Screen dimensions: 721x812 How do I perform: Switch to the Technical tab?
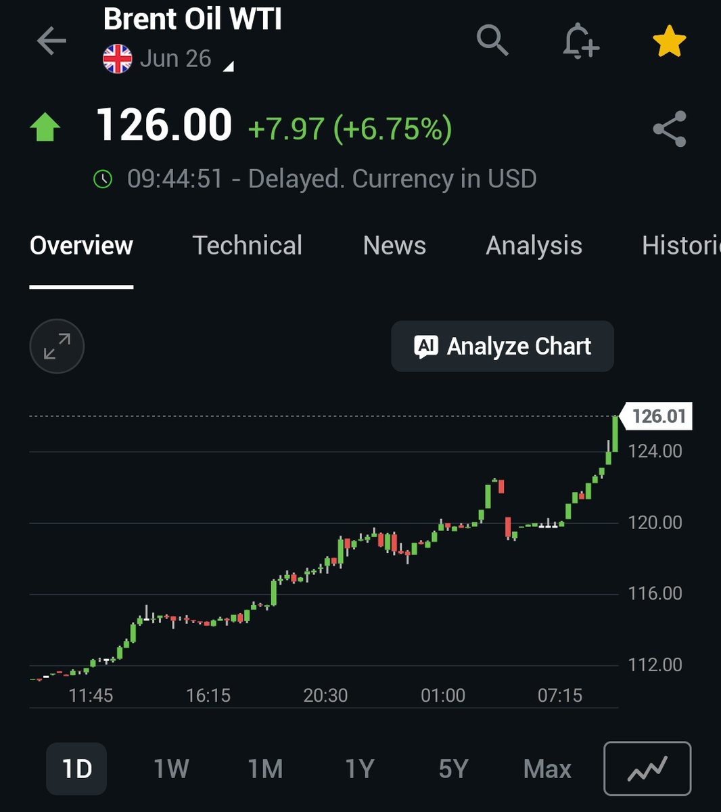pos(248,246)
